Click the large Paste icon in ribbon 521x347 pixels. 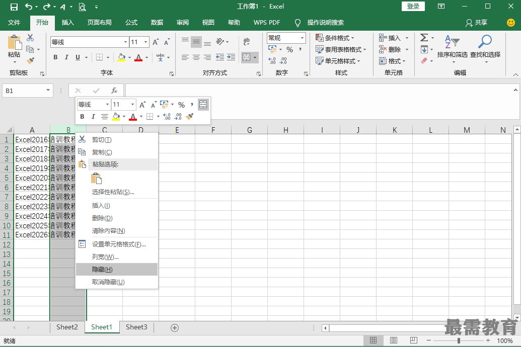(x=14, y=43)
